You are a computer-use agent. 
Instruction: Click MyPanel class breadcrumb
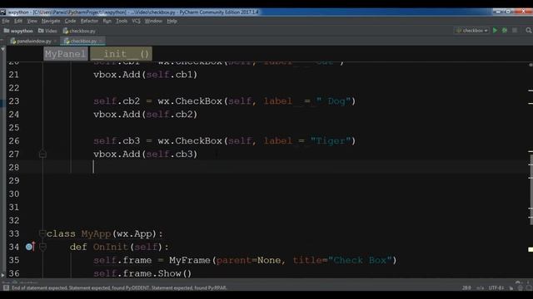[x=65, y=54]
